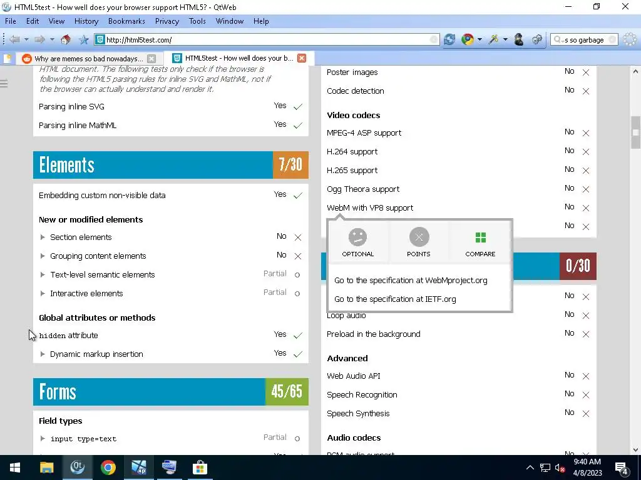This screenshot has width=641, height=480.
Task: Click the network tray icon
Action: [545, 467]
